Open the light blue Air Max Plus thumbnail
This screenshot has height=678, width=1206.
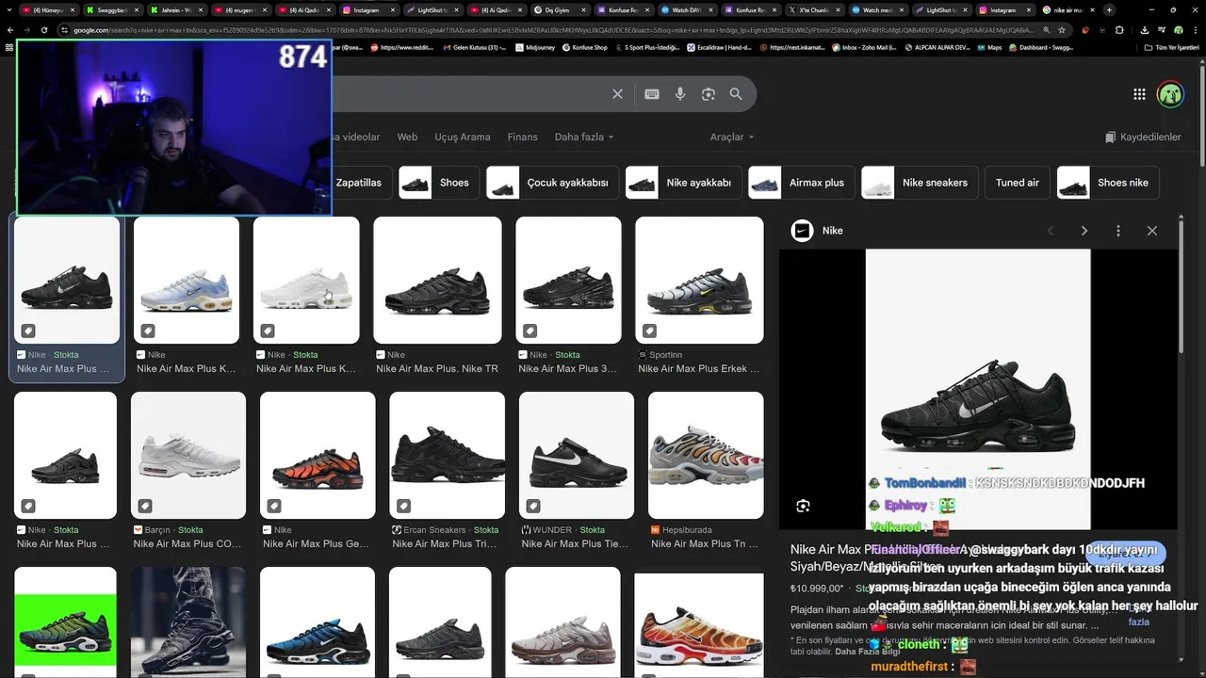click(187, 280)
